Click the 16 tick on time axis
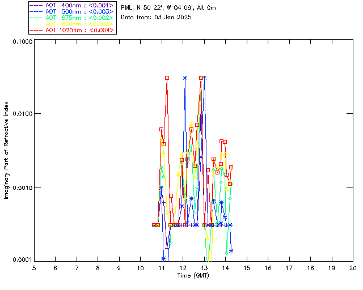363x290 pixels. [268, 267]
